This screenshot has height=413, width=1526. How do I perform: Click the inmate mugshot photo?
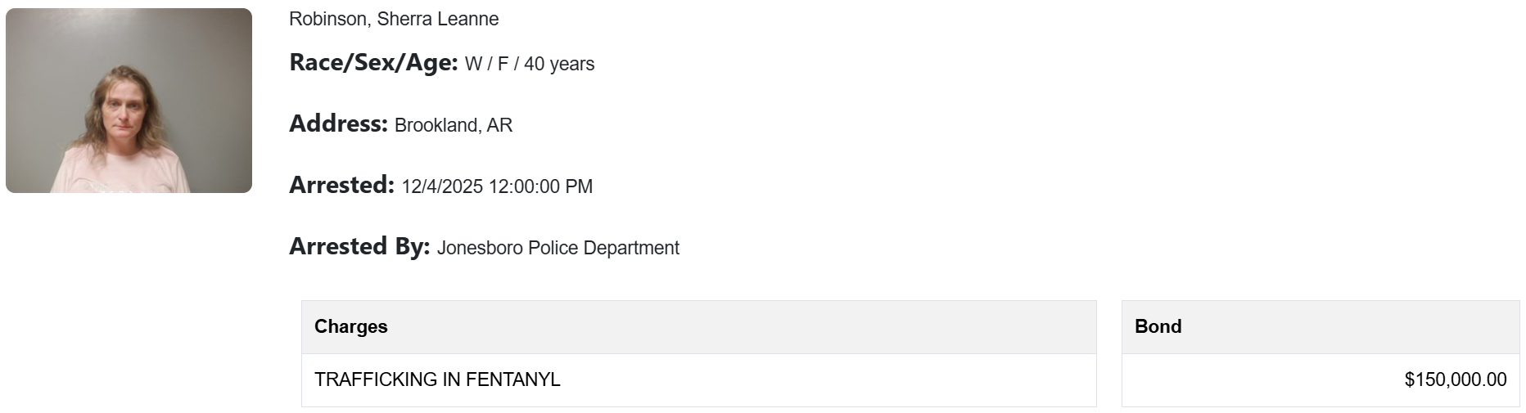[x=129, y=101]
